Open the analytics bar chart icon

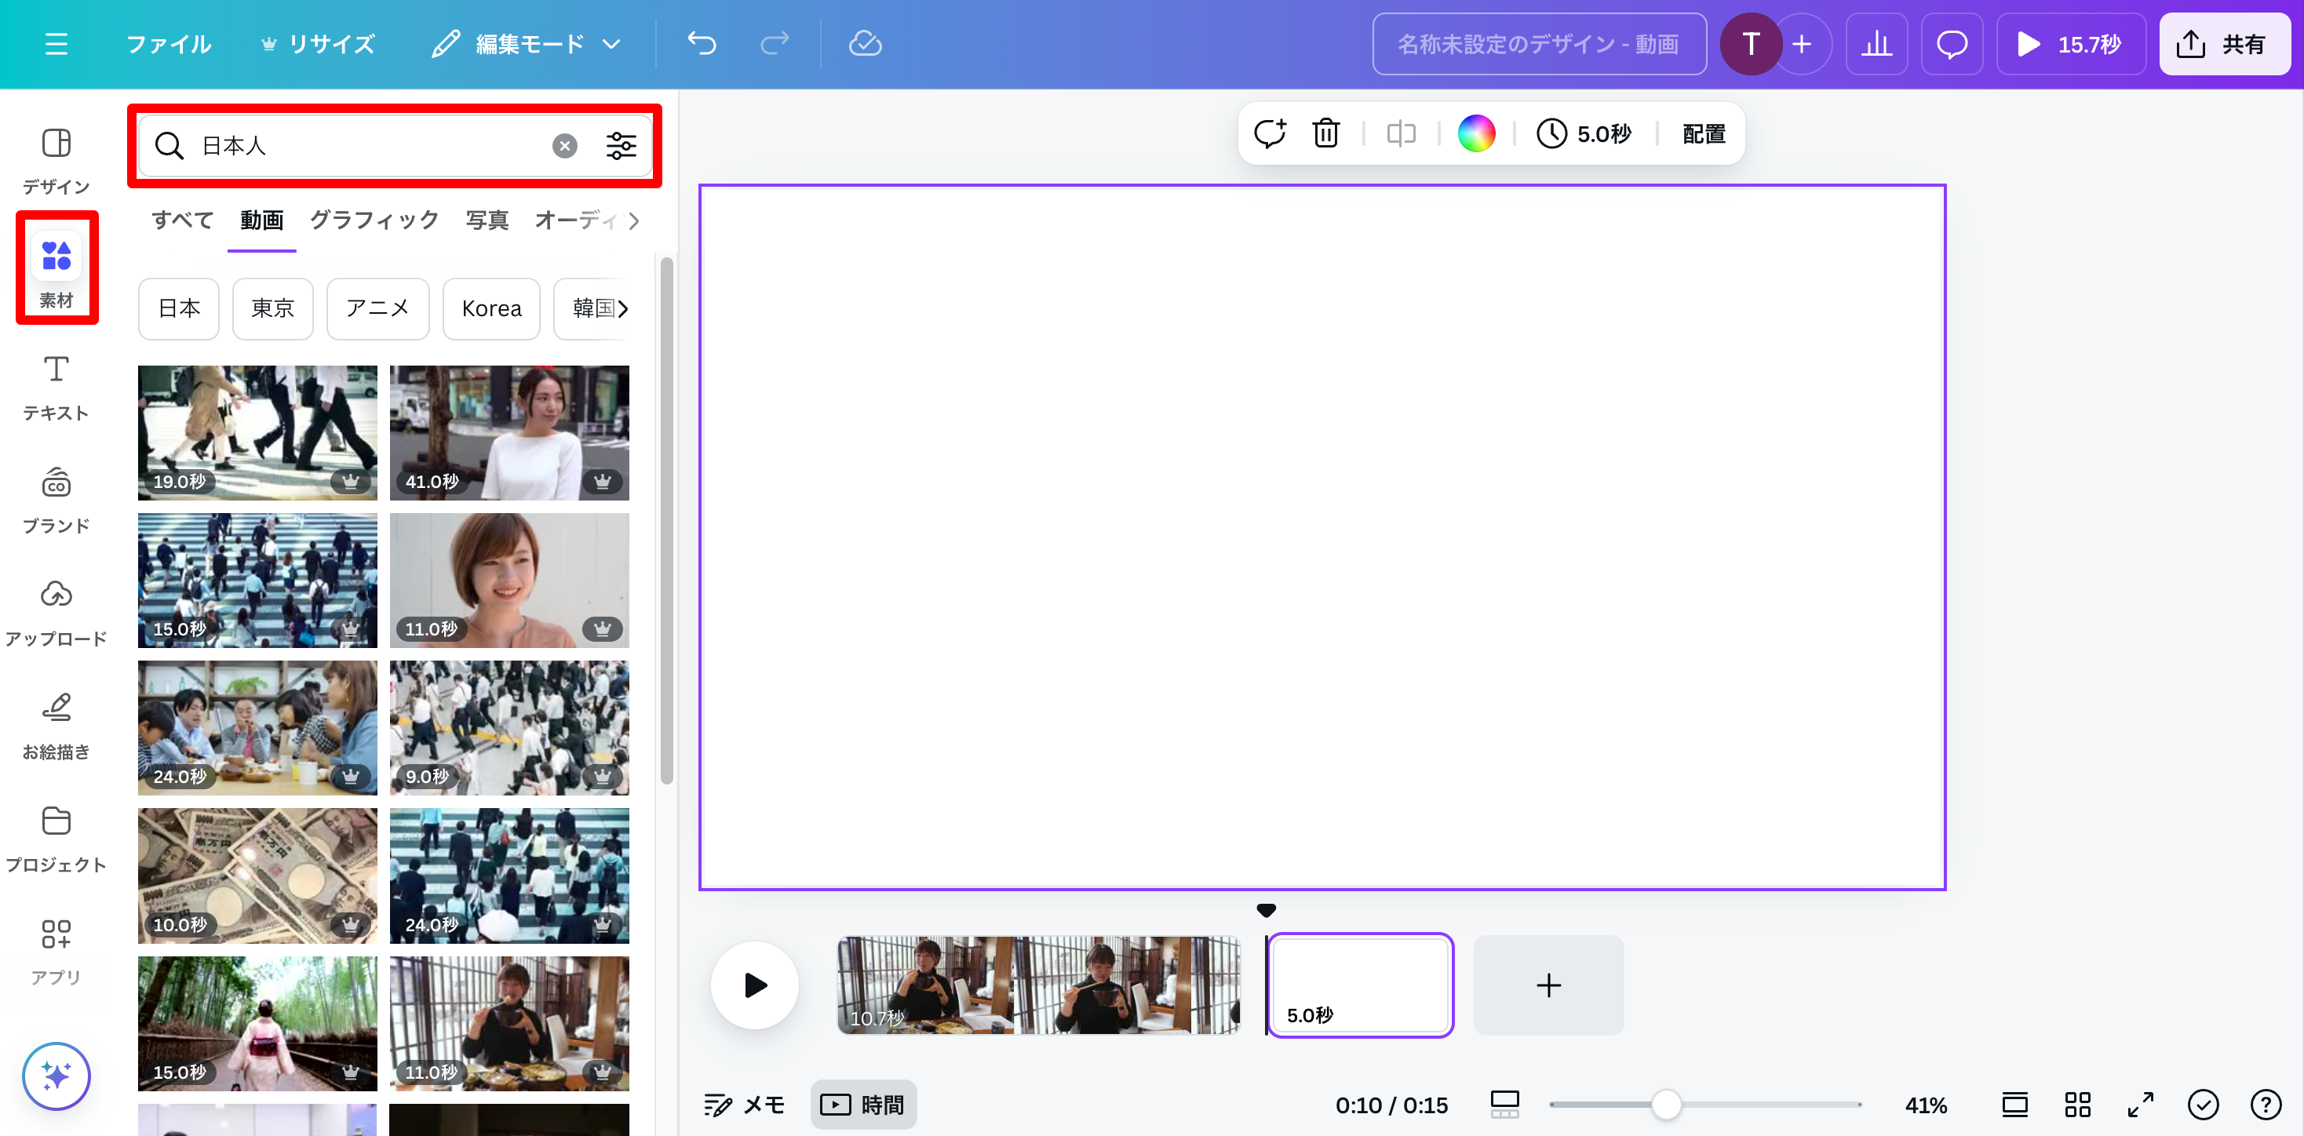(x=1876, y=44)
